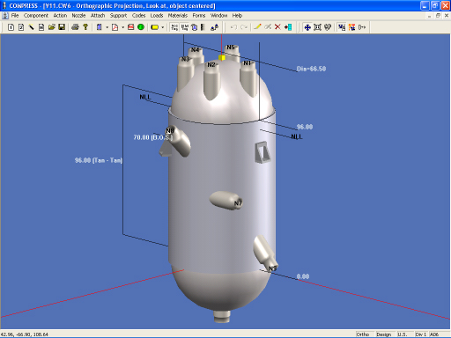Click the red image toolbar icon
This screenshot has width=451, height=338.
pos(131,27)
